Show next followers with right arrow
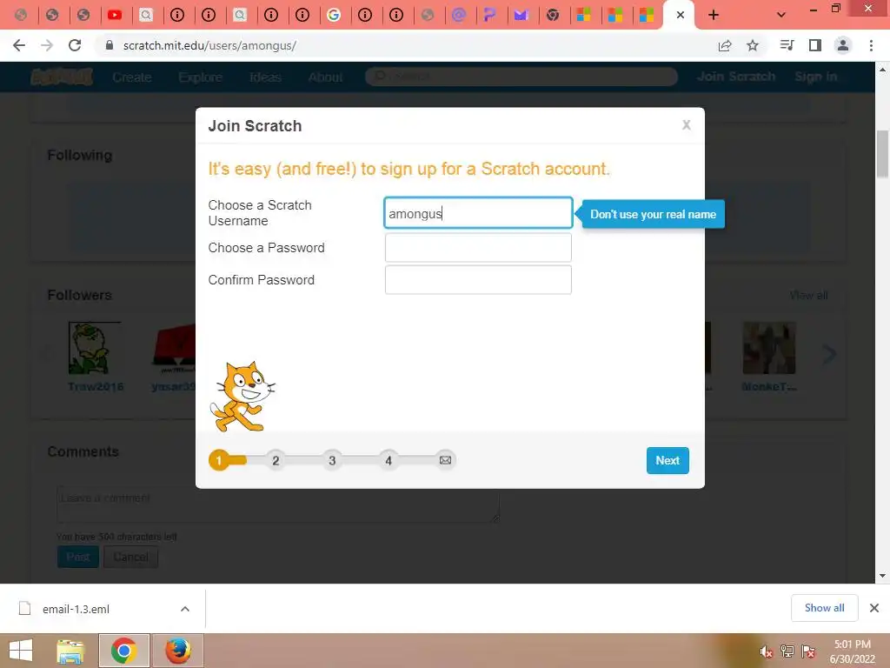The width and height of the screenshot is (890, 668). (829, 355)
